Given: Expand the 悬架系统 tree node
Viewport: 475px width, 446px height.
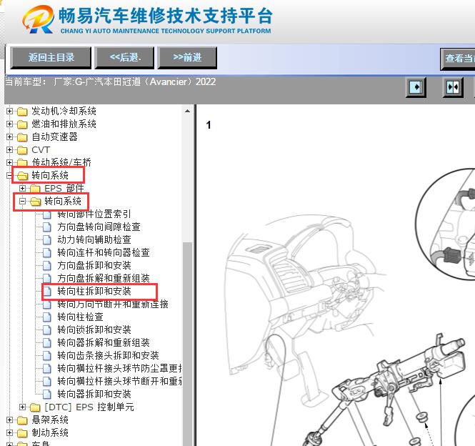Looking at the screenshot, I should tap(9, 420).
